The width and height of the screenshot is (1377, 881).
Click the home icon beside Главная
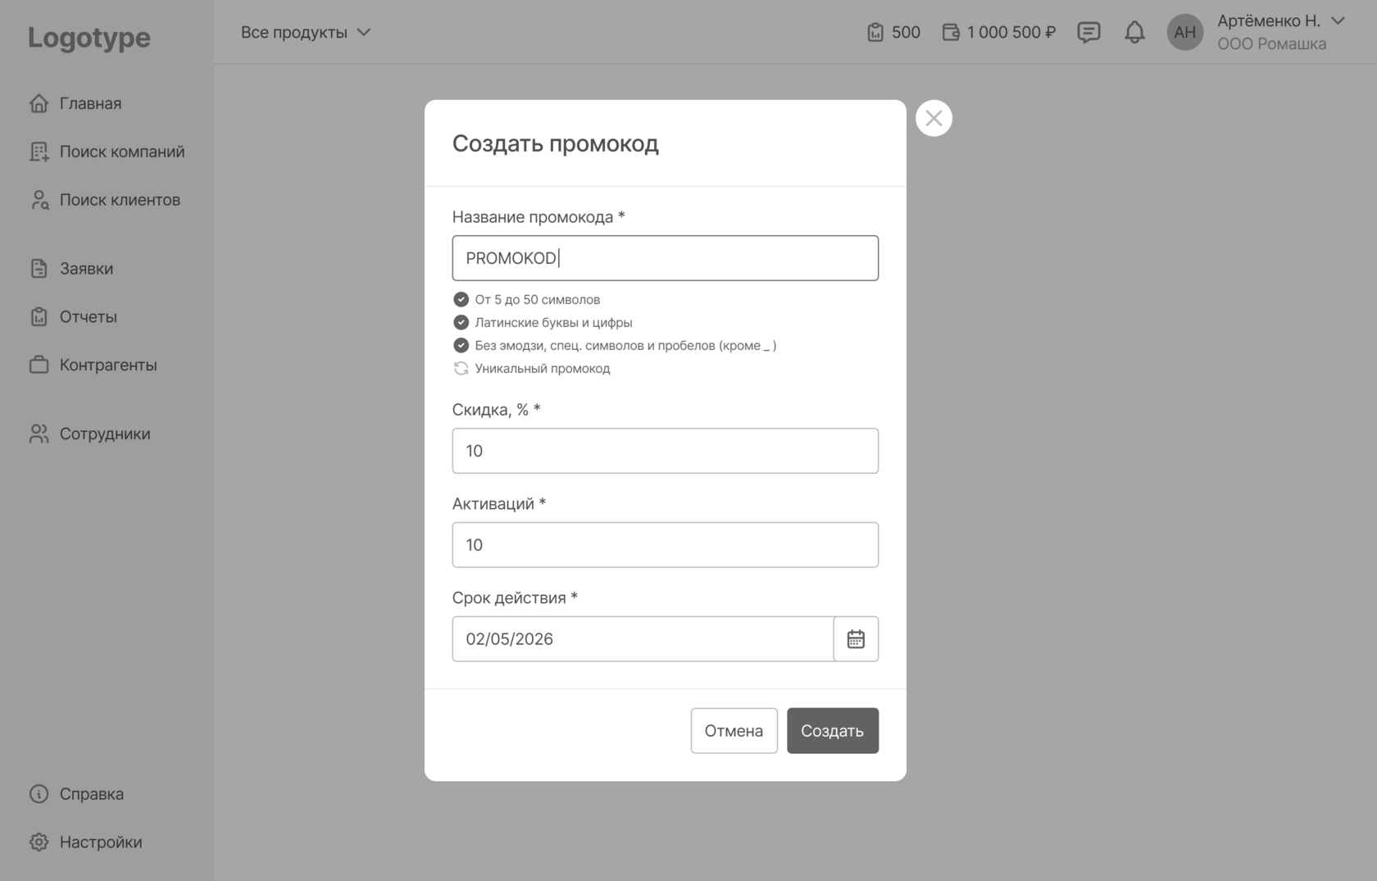(x=39, y=103)
